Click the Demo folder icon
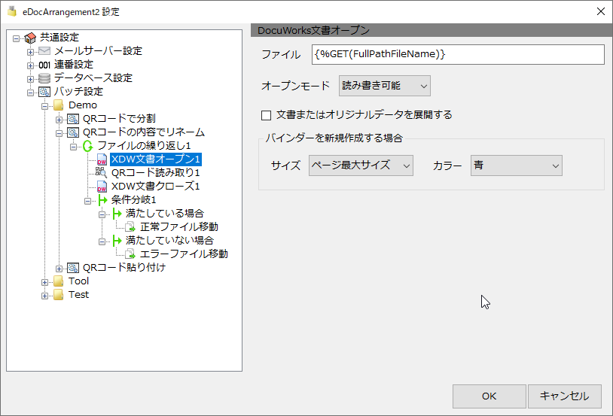The image size is (613, 416). (x=58, y=105)
